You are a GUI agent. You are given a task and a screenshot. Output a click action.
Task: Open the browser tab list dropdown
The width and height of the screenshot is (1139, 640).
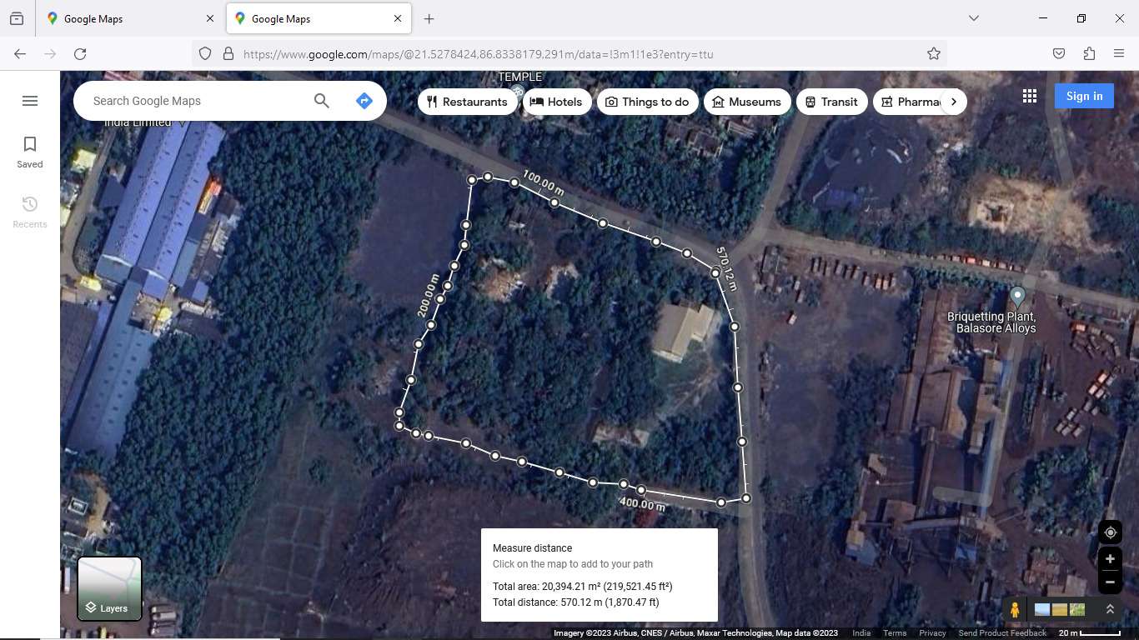click(973, 18)
